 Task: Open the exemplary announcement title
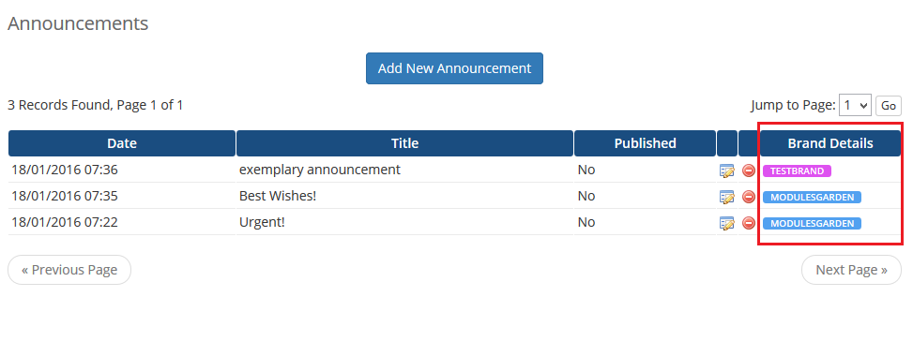click(x=320, y=170)
